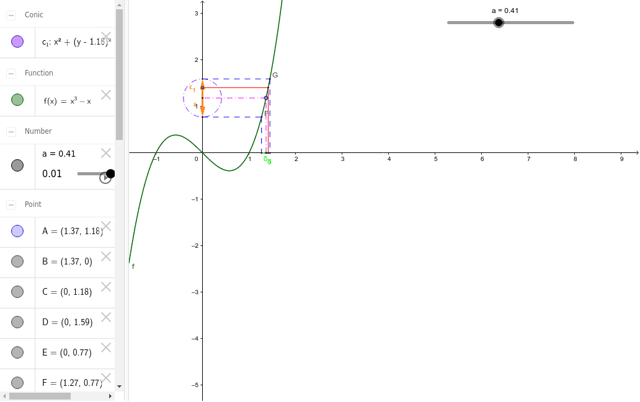Click the 'a = 0.41' slider label in graph
Screen dimensions: 640x402
coord(505,11)
